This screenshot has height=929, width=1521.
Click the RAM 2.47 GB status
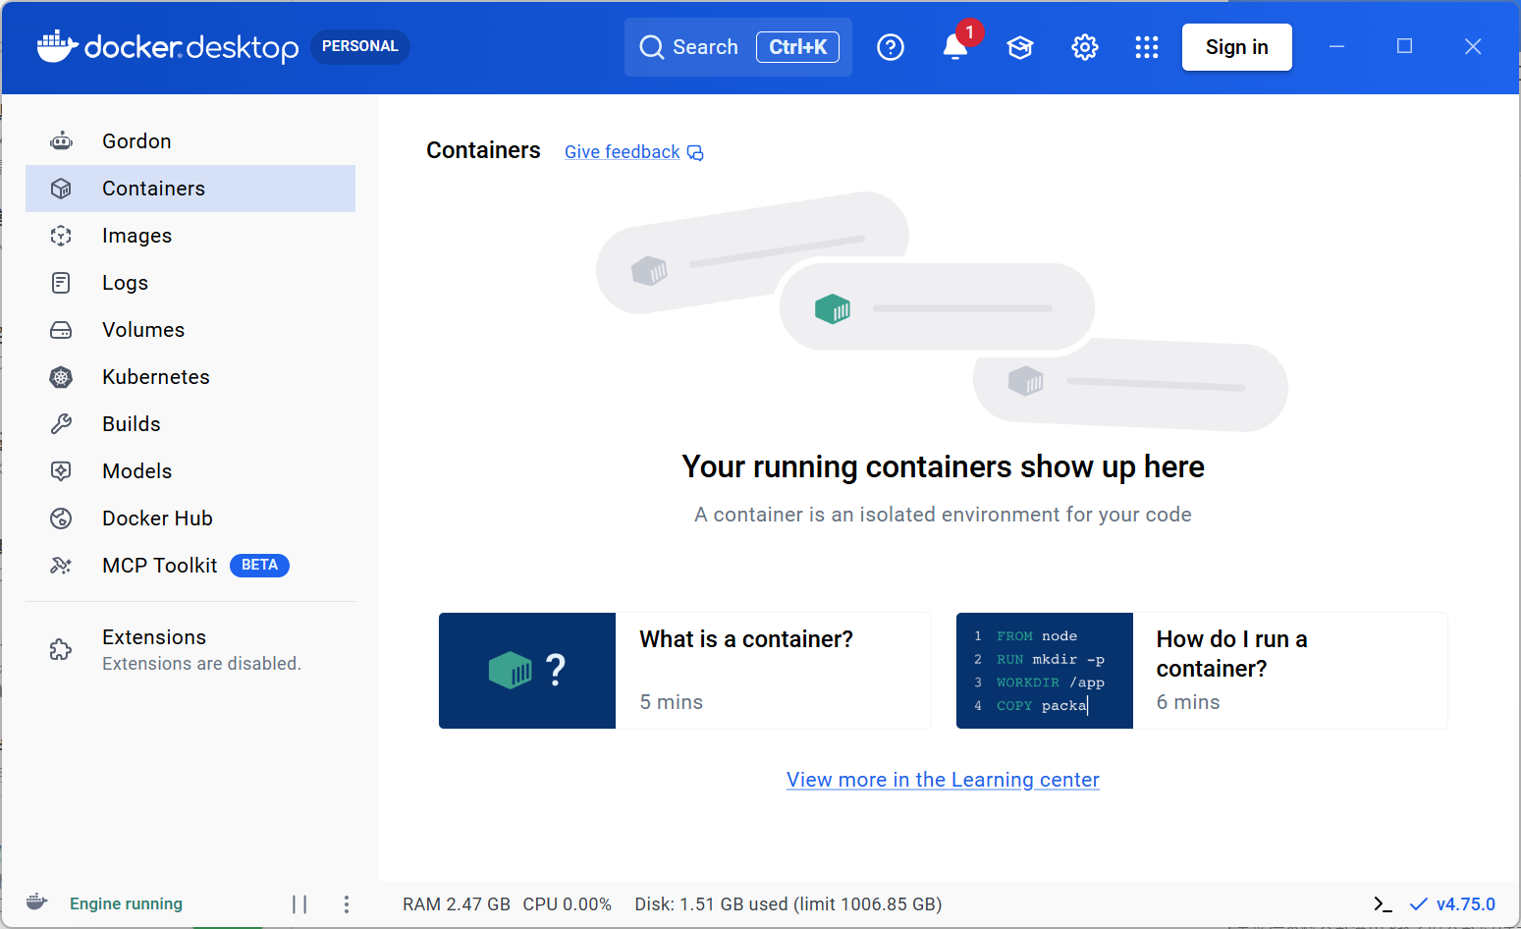457,904
